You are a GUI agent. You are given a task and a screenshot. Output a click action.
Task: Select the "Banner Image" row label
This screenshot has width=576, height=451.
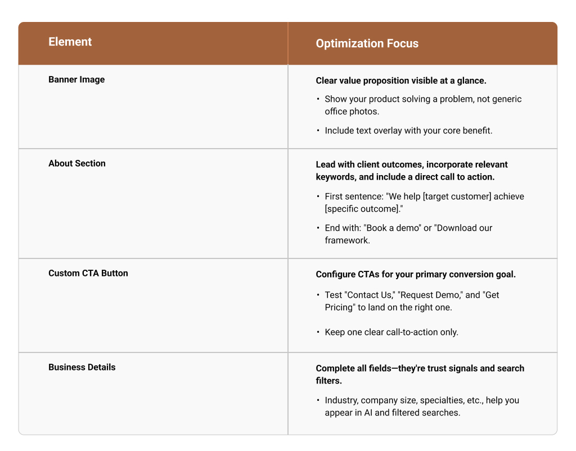click(x=76, y=79)
